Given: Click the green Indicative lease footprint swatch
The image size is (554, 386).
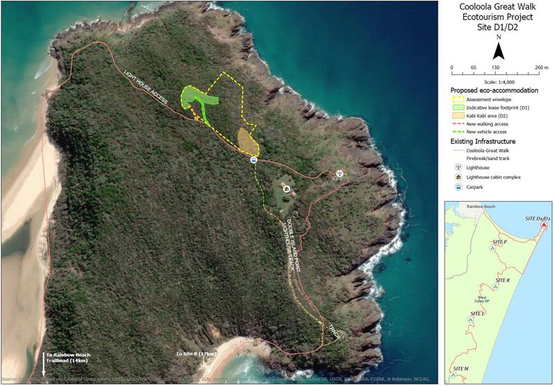Looking at the screenshot, I should (x=457, y=107).
